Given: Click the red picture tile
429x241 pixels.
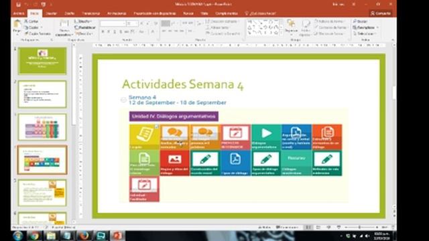Looking at the screenshot, I should 174,163.
